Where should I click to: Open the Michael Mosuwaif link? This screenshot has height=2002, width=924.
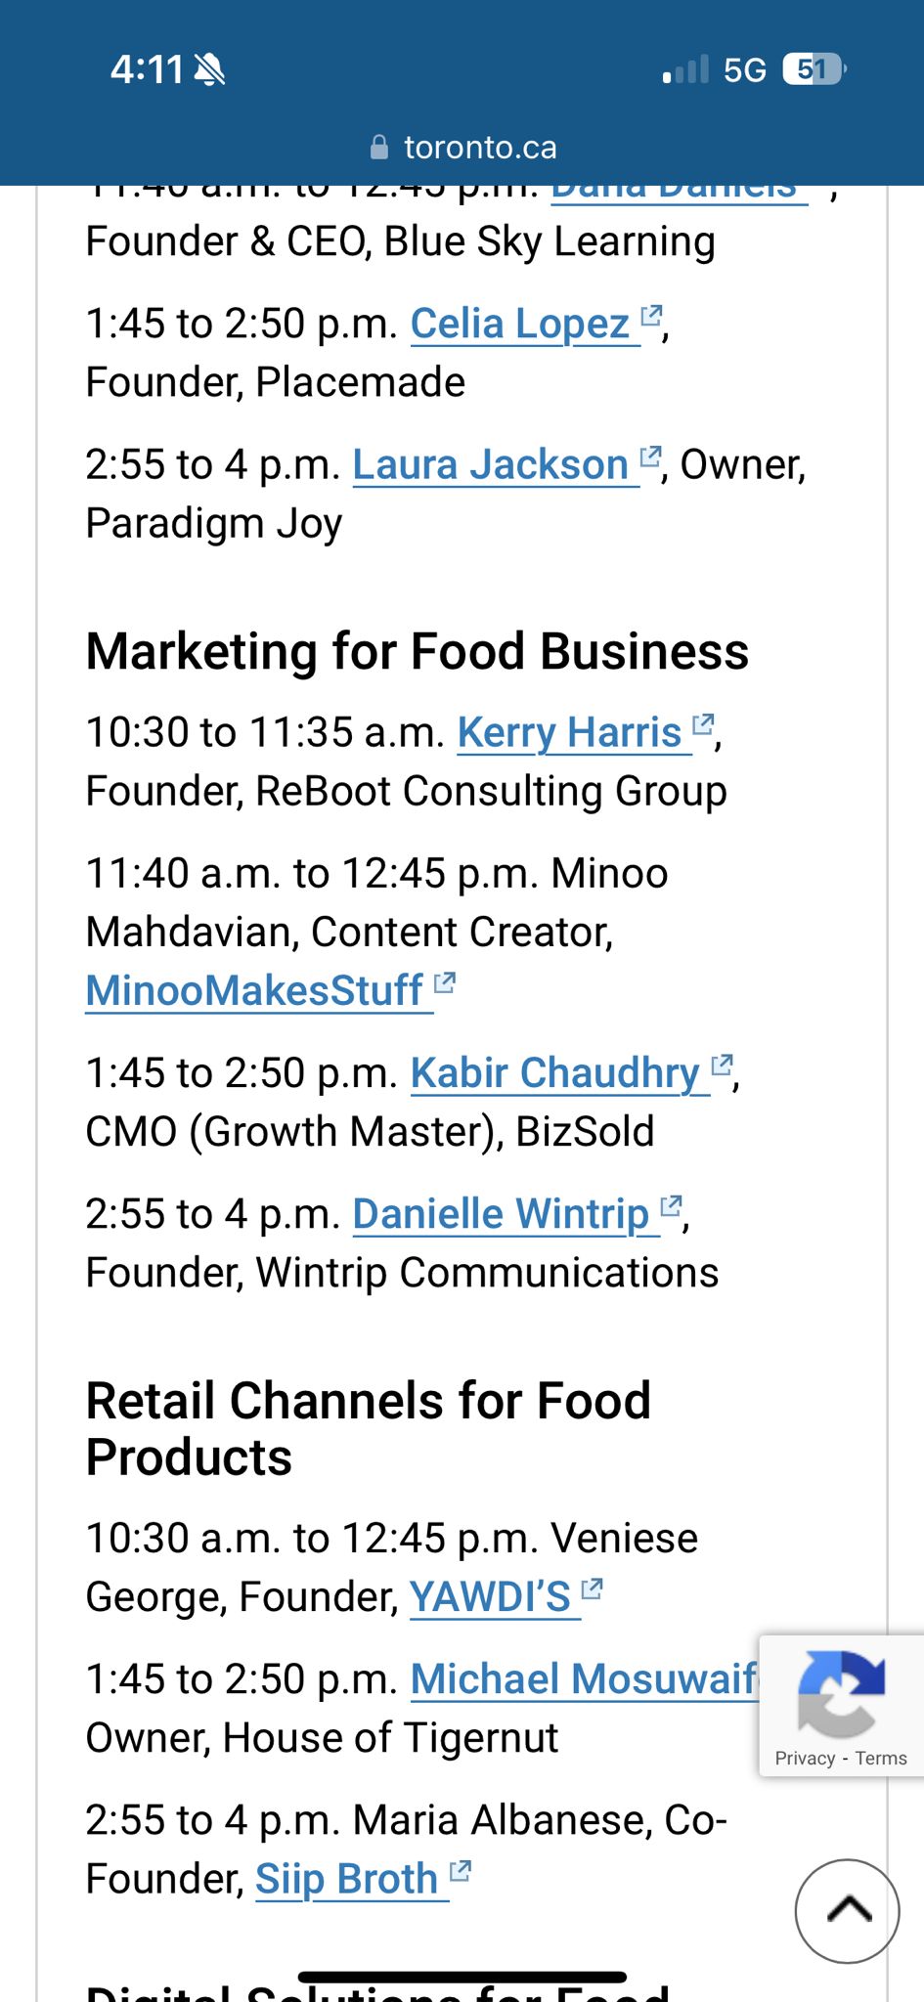coord(583,1679)
